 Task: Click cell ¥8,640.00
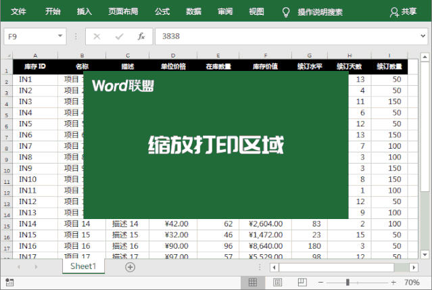(265, 246)
